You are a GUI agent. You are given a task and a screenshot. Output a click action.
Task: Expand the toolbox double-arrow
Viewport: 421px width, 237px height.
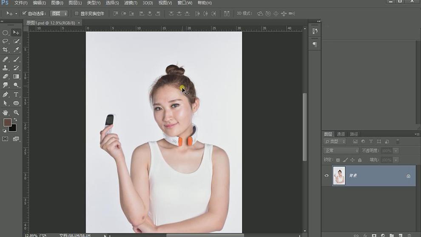coord(2,21)
